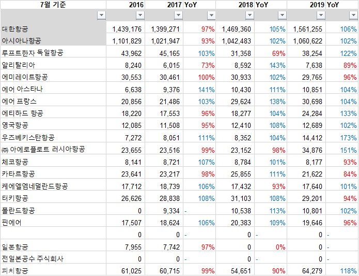Click the 12,689 value for 영국항공
Viewport: 359px width, 276px height.
(312, 125)
